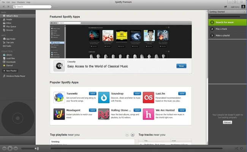View the Soundrop app

[137, 93]
